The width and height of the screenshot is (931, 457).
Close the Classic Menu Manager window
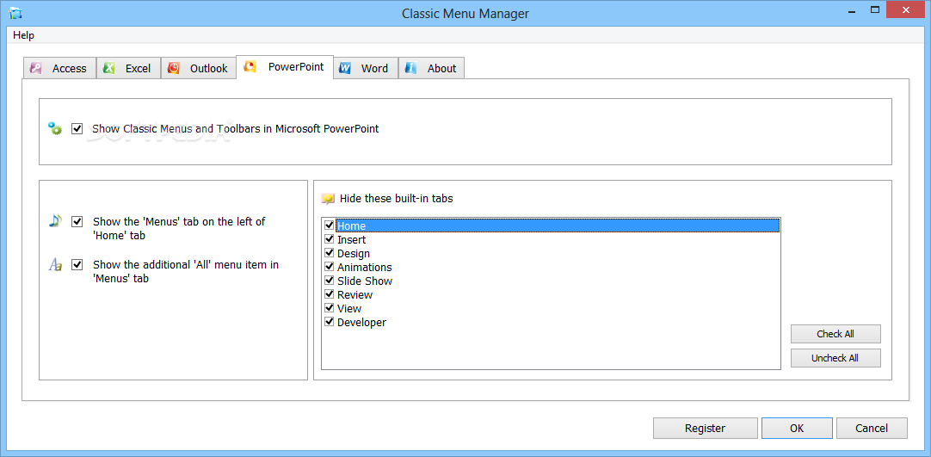tap(907, 9)
